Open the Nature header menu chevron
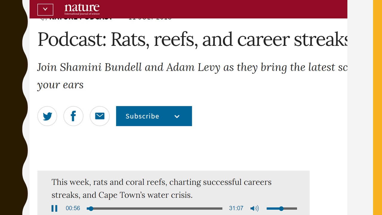The height and width of the screenshot is (215, 382). [x=45, y=9]
